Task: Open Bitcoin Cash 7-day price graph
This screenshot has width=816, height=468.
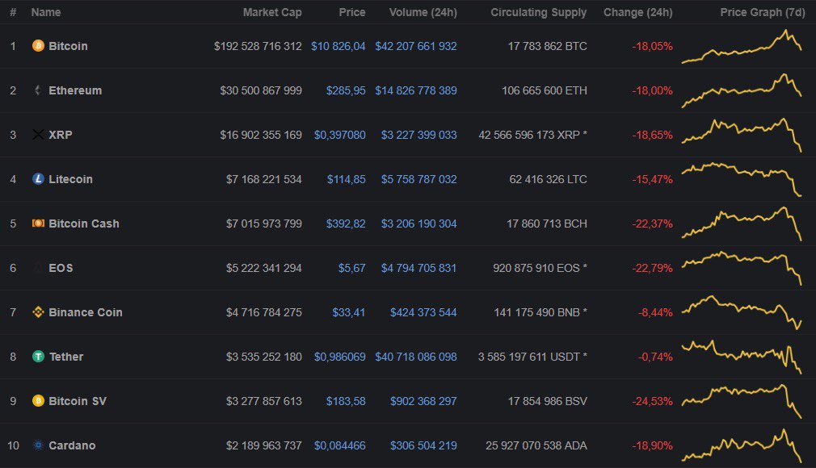Action: 742,224
